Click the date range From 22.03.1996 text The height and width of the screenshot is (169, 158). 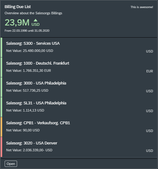click(27, 31)
